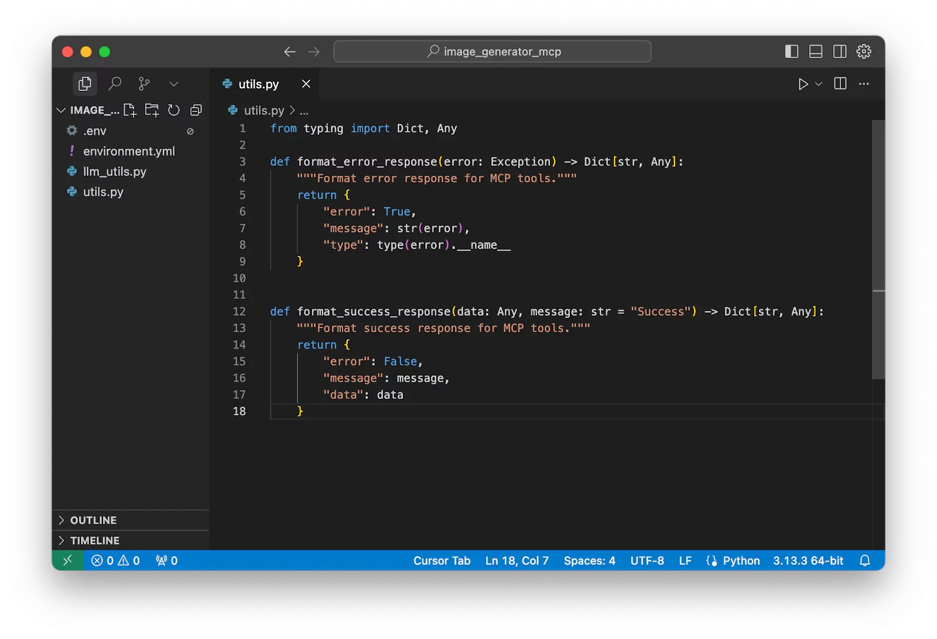This screenshot has width=937, height=639.
Task: Place cursor on "Success" string literal
Action: [x=661, y=312]
